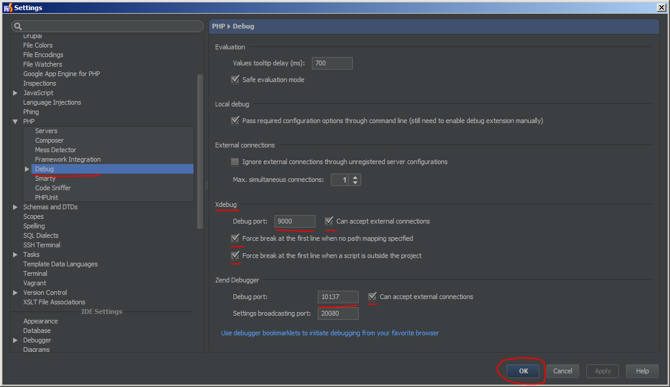Open debugger bookmarklets link
Screen dimensions: 670x387
coord(330,333)
